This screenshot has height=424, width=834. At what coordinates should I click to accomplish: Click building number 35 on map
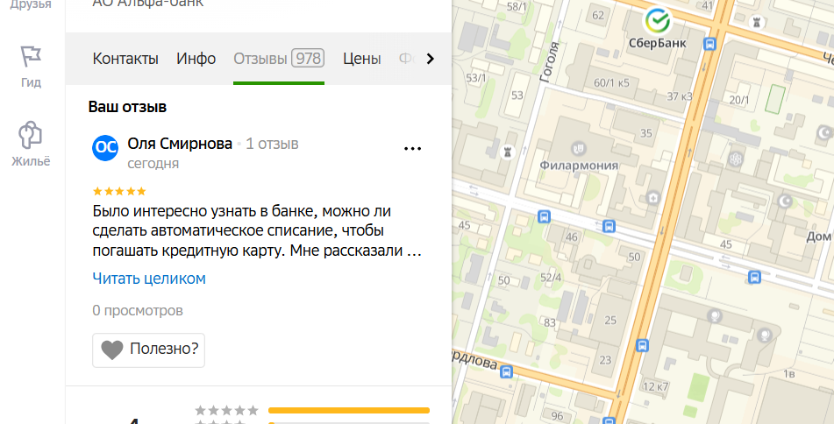coord(646,133)
